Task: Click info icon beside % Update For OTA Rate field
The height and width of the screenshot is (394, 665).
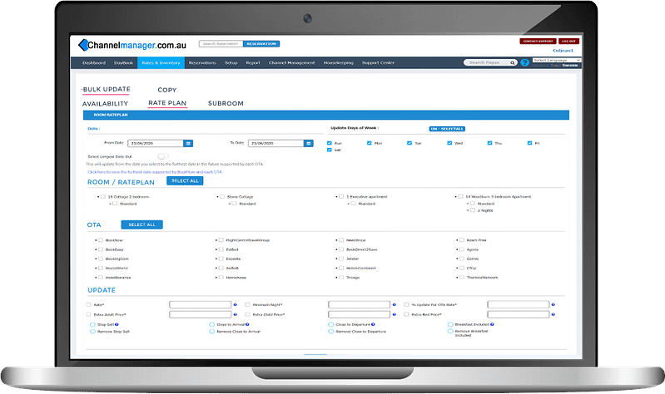Action: click(x=553, y=304)
